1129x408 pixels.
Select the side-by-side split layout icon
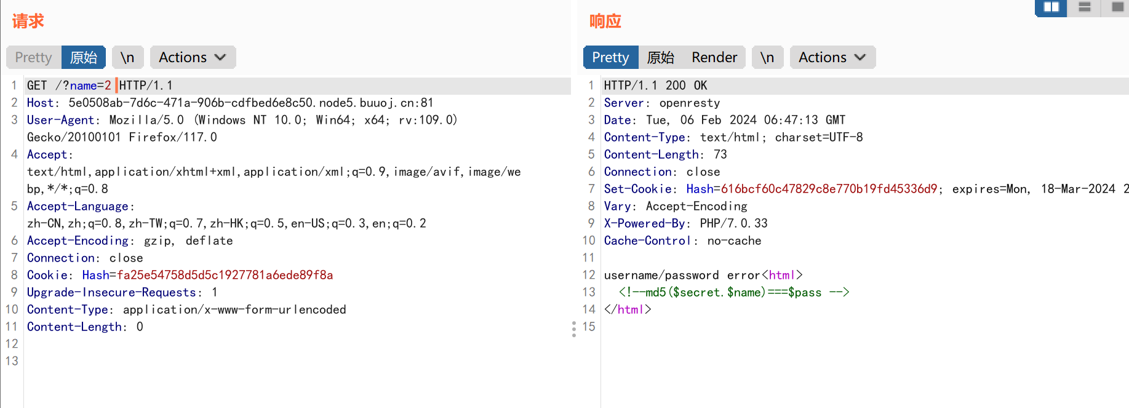click(x=1051, y=7)
